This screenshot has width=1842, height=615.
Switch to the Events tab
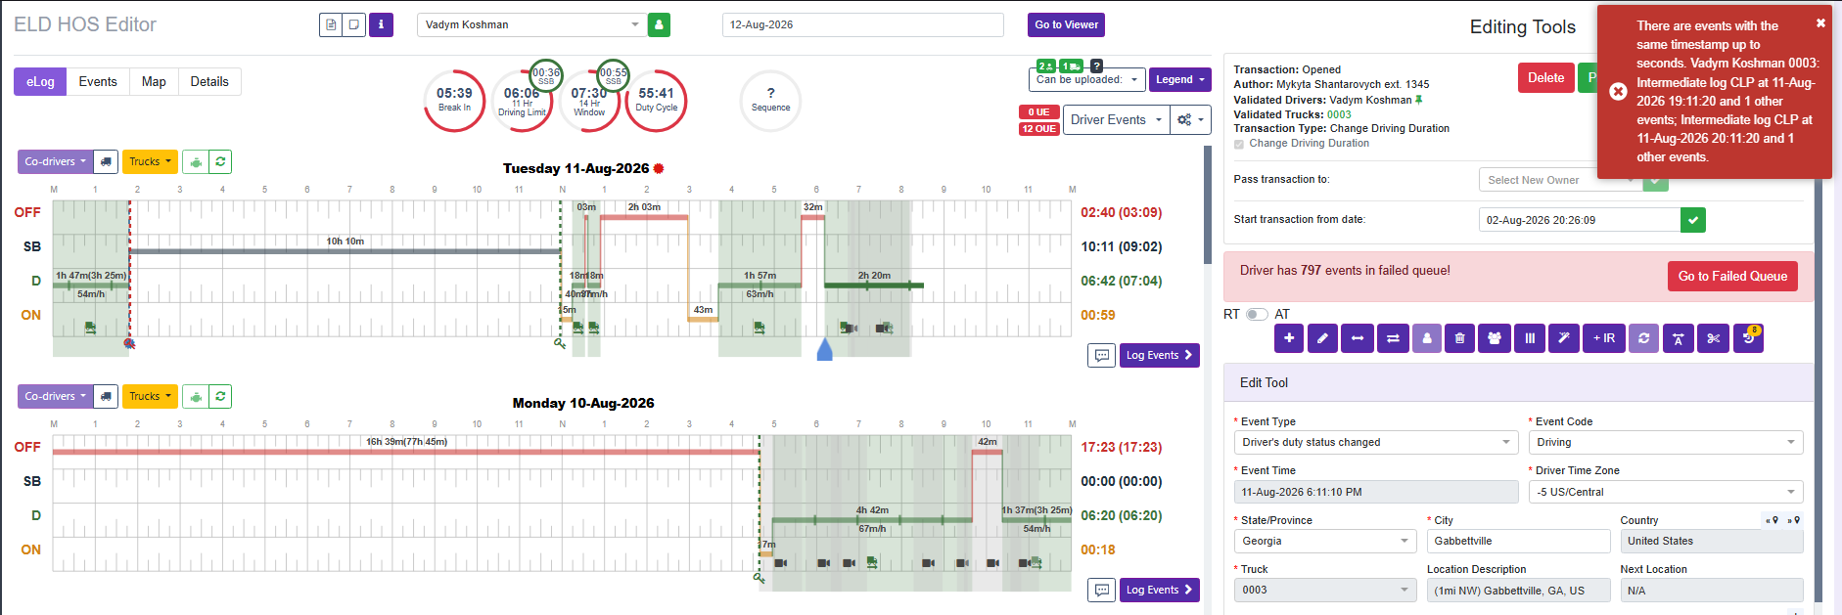click(x=98, y=82)
